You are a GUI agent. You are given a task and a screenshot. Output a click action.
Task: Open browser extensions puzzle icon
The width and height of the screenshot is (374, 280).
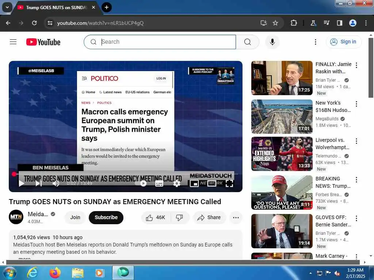pyautogui.click(x=294, y=23)
